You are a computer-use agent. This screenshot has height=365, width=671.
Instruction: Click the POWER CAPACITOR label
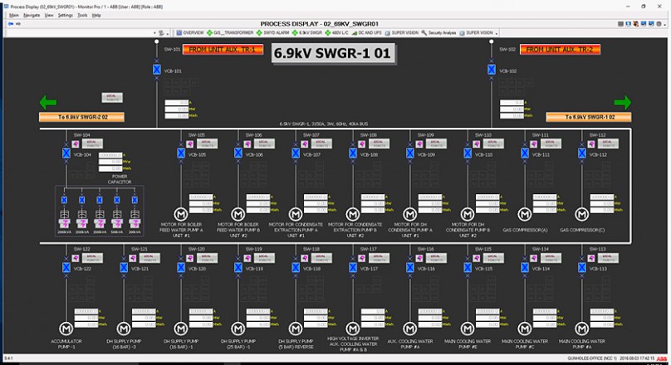coord(120,179)
